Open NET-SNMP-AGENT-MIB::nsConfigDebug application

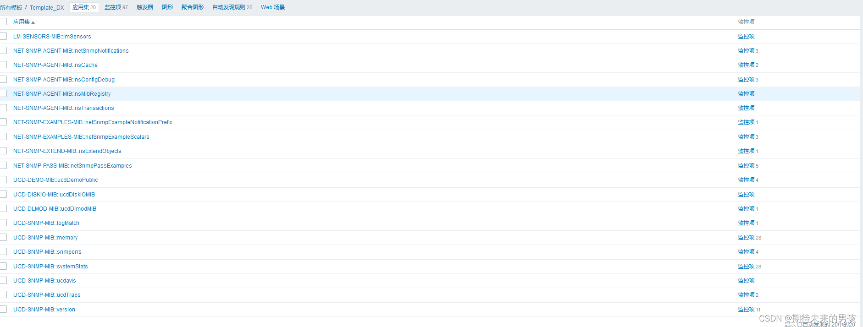click(64, 80)
